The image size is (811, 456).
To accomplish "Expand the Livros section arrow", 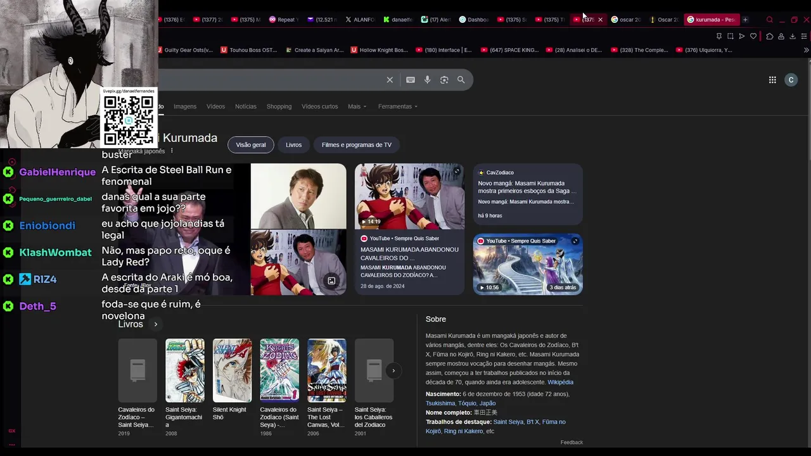I will [155, 324].
